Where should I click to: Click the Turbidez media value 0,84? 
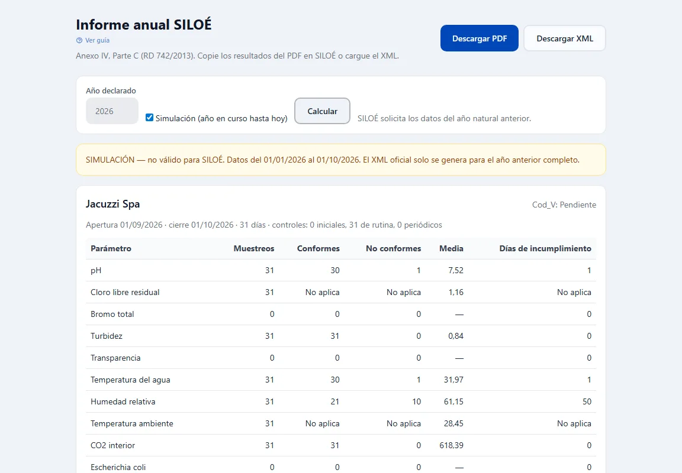[456, 336]
